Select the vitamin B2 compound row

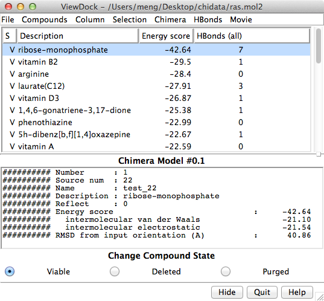coord(156,62)
